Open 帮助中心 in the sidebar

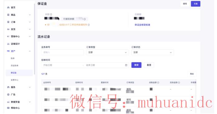click(x=15, y=108)
